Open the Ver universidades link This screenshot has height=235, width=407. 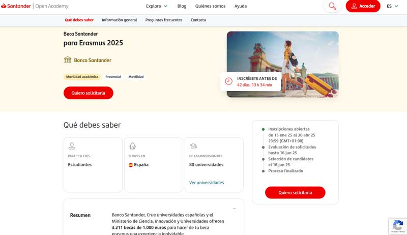pyautogui.click(x=207, y=183)
